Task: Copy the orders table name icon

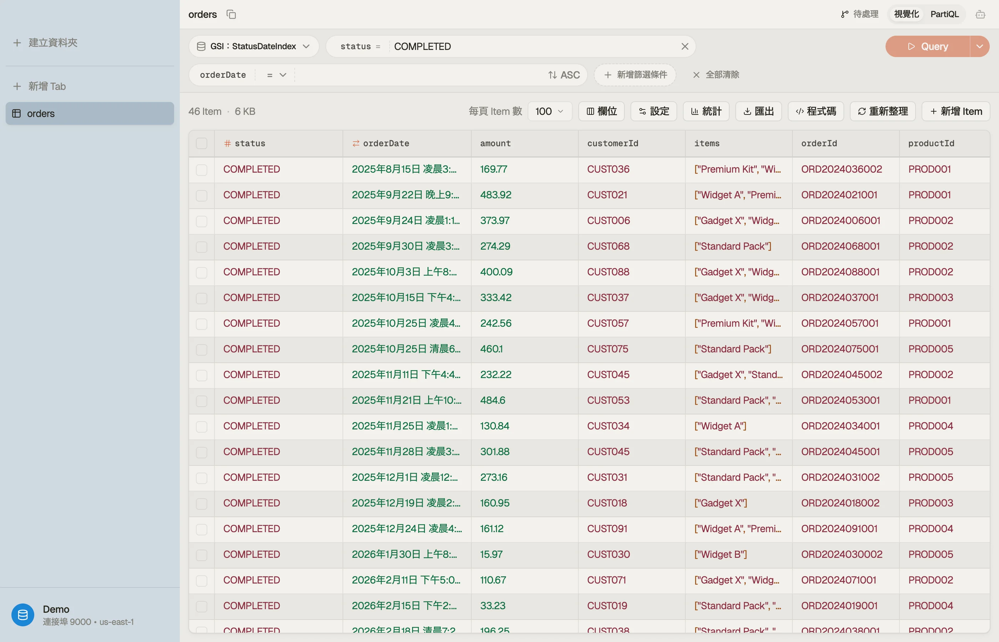Action: 231,14
